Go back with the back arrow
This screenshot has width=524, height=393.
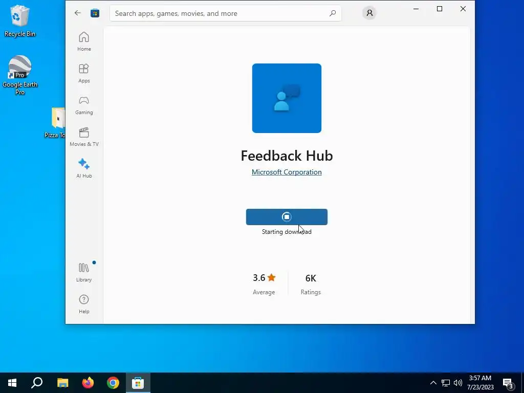(78, 13)
